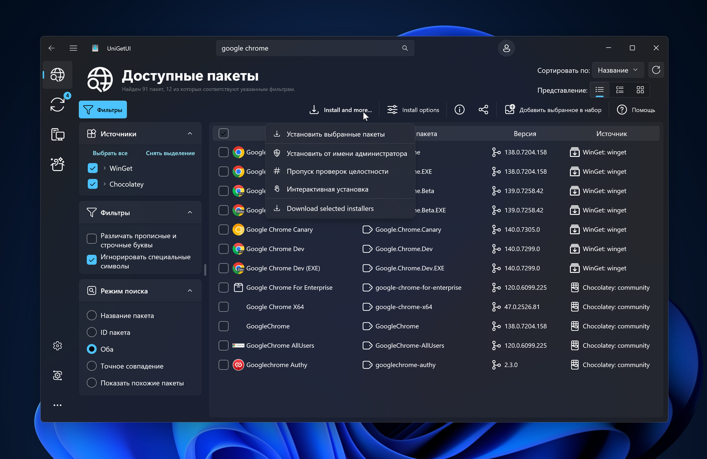Image resolution: width=707 pixels, height=459 pixels.
Task: Select the 'Название пакета' radio button
Action: pos(92,315)
